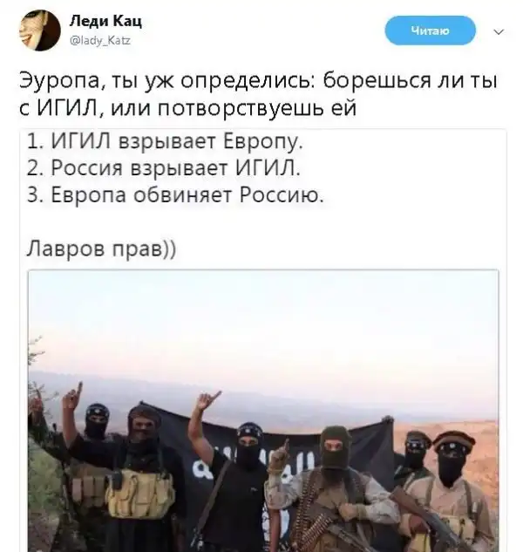Open the @lady_Katz handle link
The height and width of the screenshot is (552, 523).
click(x=100, y=41)
